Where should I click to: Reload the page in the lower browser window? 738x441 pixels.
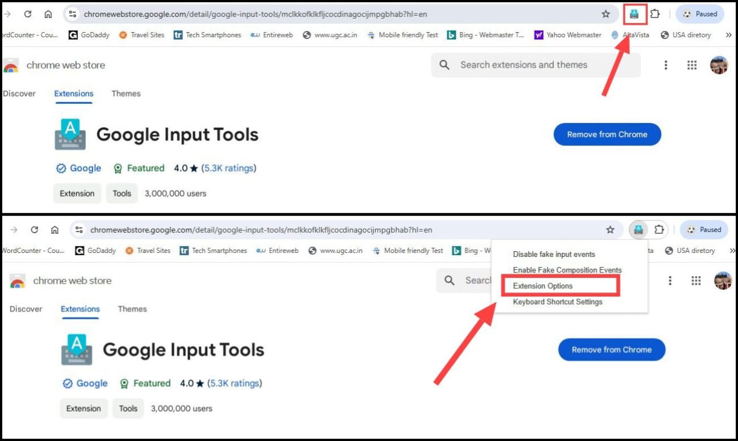pos(34,230)
